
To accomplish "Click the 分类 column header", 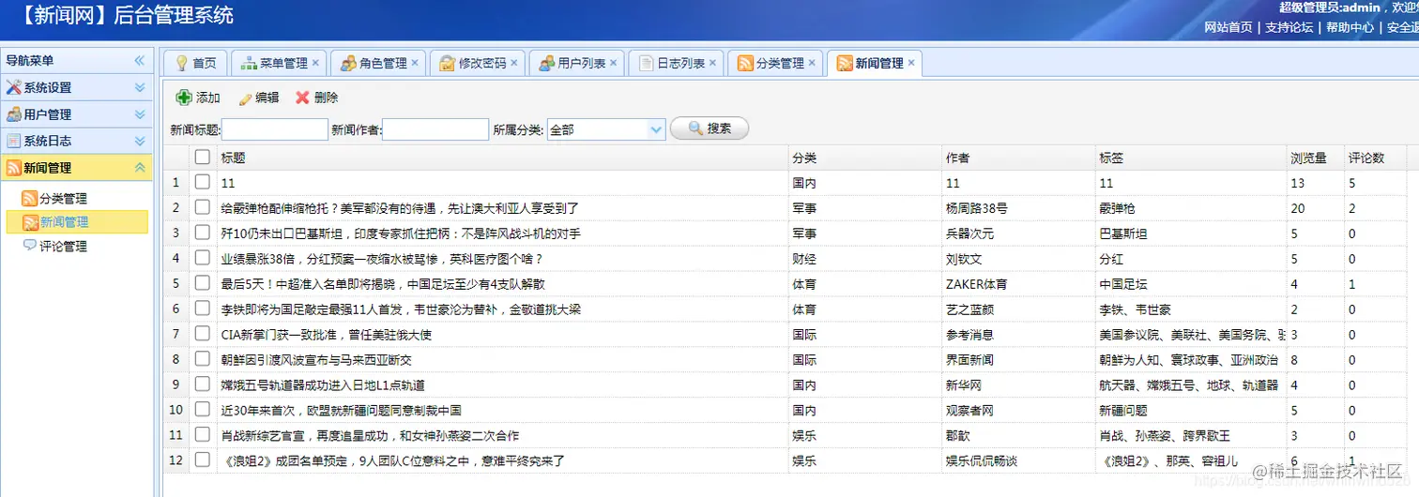I will [x=864, y=158].
